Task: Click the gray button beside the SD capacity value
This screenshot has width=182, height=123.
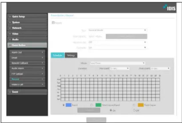Action: (126, 37)
